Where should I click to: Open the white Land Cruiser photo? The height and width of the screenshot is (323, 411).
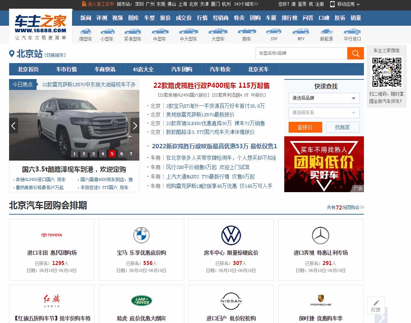click(x=74, y=125)
